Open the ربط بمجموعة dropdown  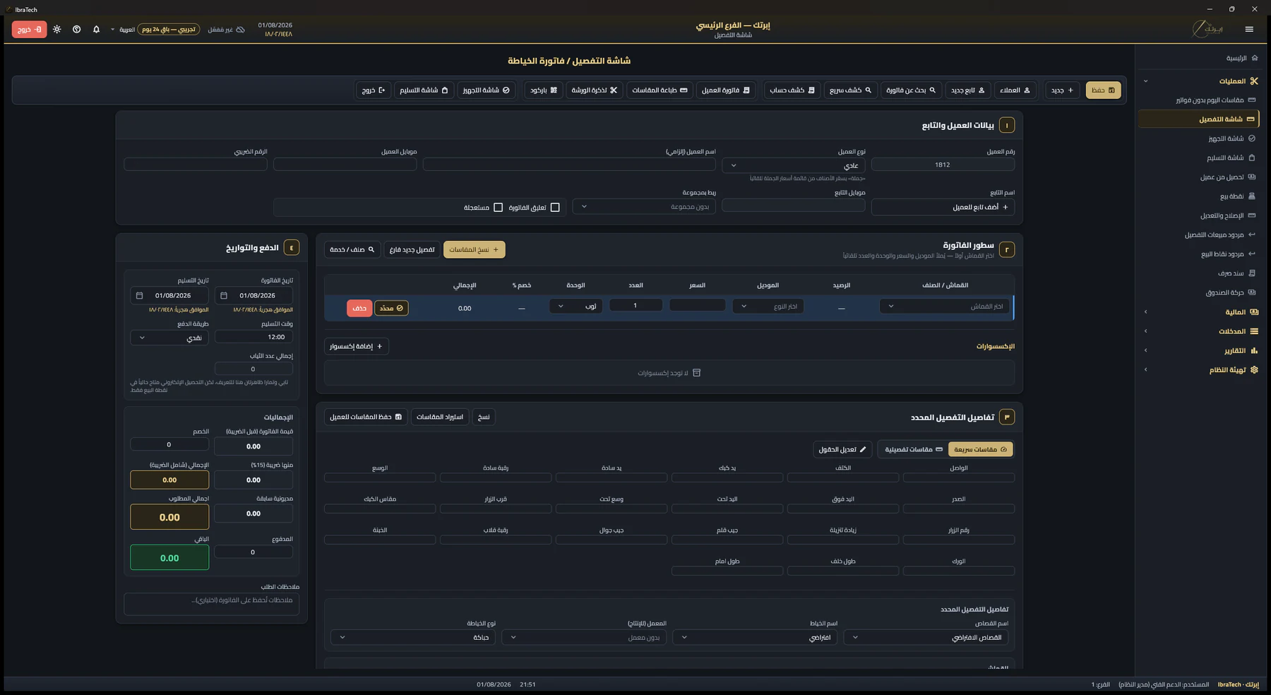(644, 206)
